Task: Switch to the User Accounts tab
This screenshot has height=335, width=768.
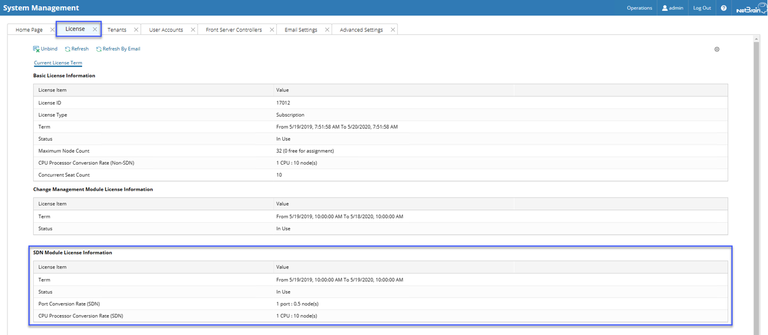Action: tap(166, 30)
